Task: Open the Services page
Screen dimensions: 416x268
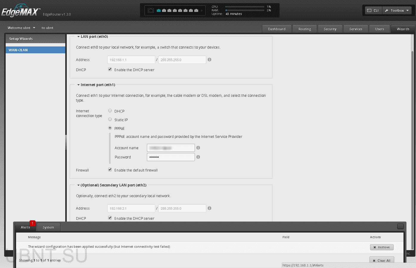Action: coord(356,29)
